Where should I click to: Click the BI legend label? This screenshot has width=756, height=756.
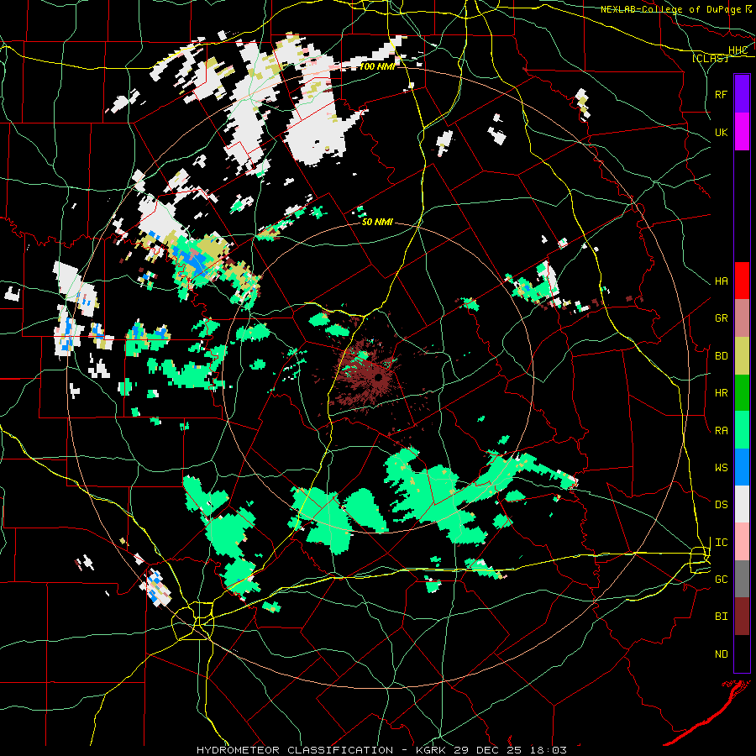point(721,617)
